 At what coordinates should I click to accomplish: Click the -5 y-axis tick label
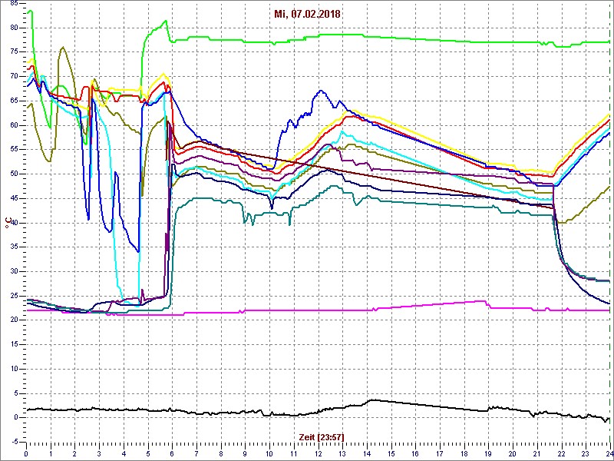click(x=14, y=442)
